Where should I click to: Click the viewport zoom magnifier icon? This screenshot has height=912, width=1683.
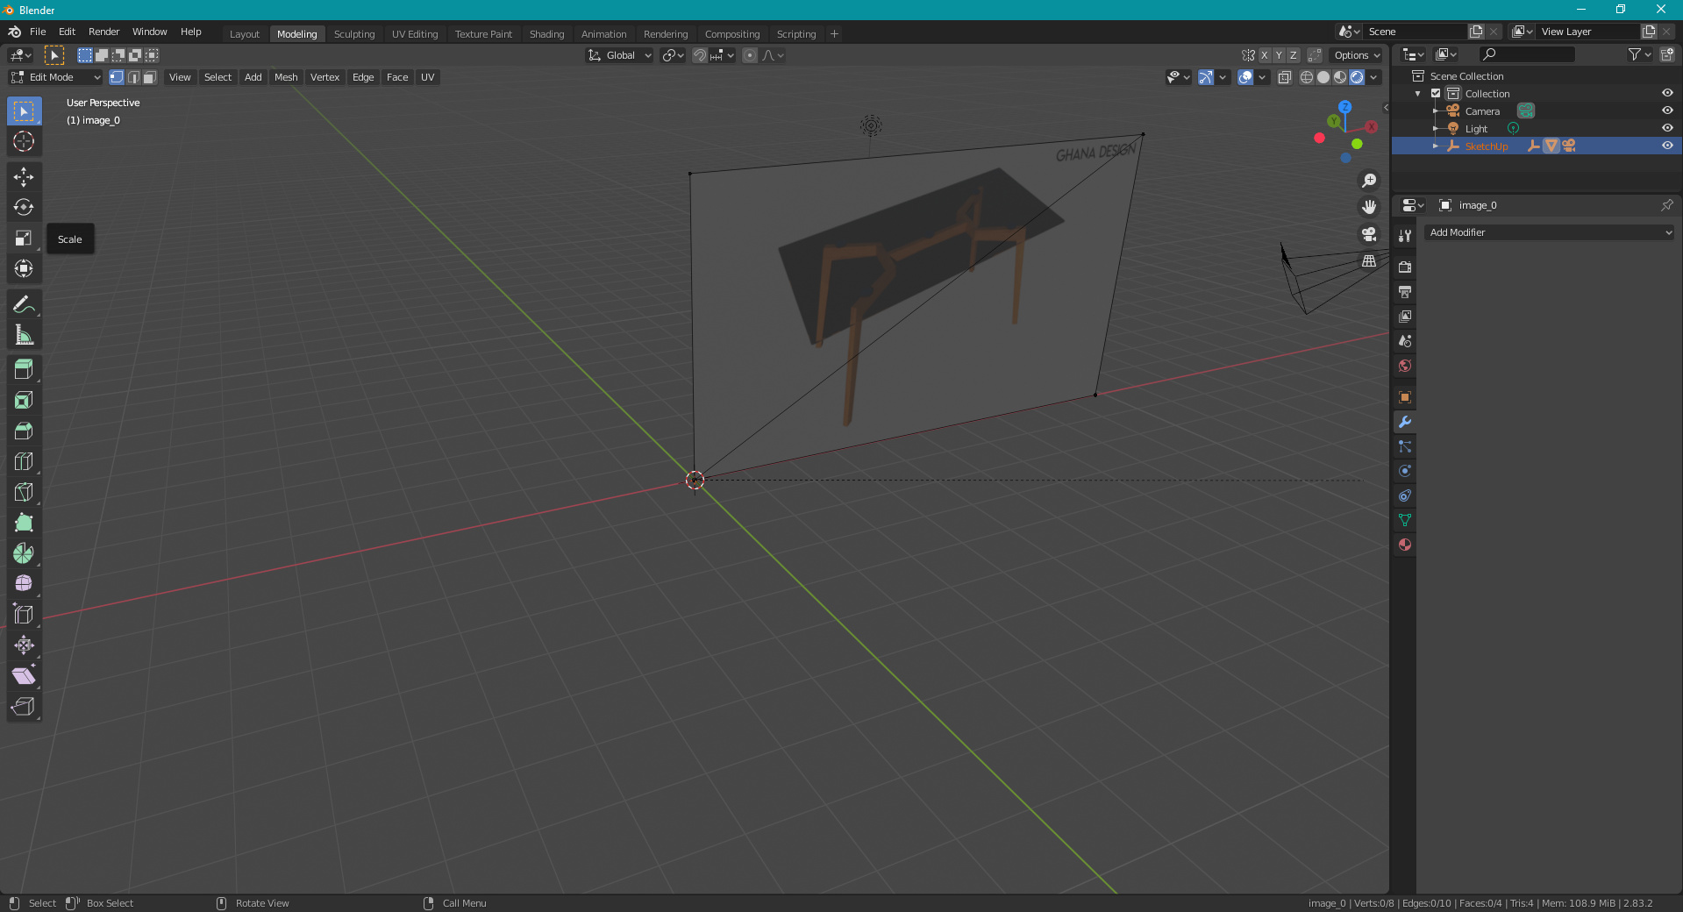tap(1368, 181)
